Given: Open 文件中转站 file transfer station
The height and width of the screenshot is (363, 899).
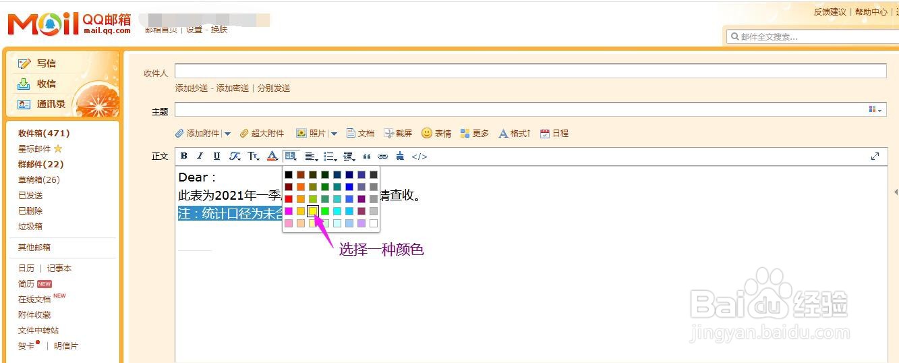Looking at the screenshot, I should (38, 330).
